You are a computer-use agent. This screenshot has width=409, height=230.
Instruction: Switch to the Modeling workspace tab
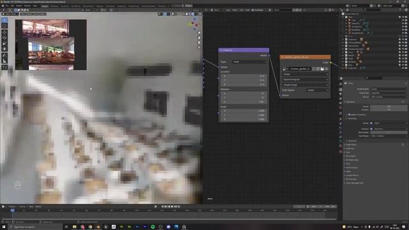click(54, 6)
